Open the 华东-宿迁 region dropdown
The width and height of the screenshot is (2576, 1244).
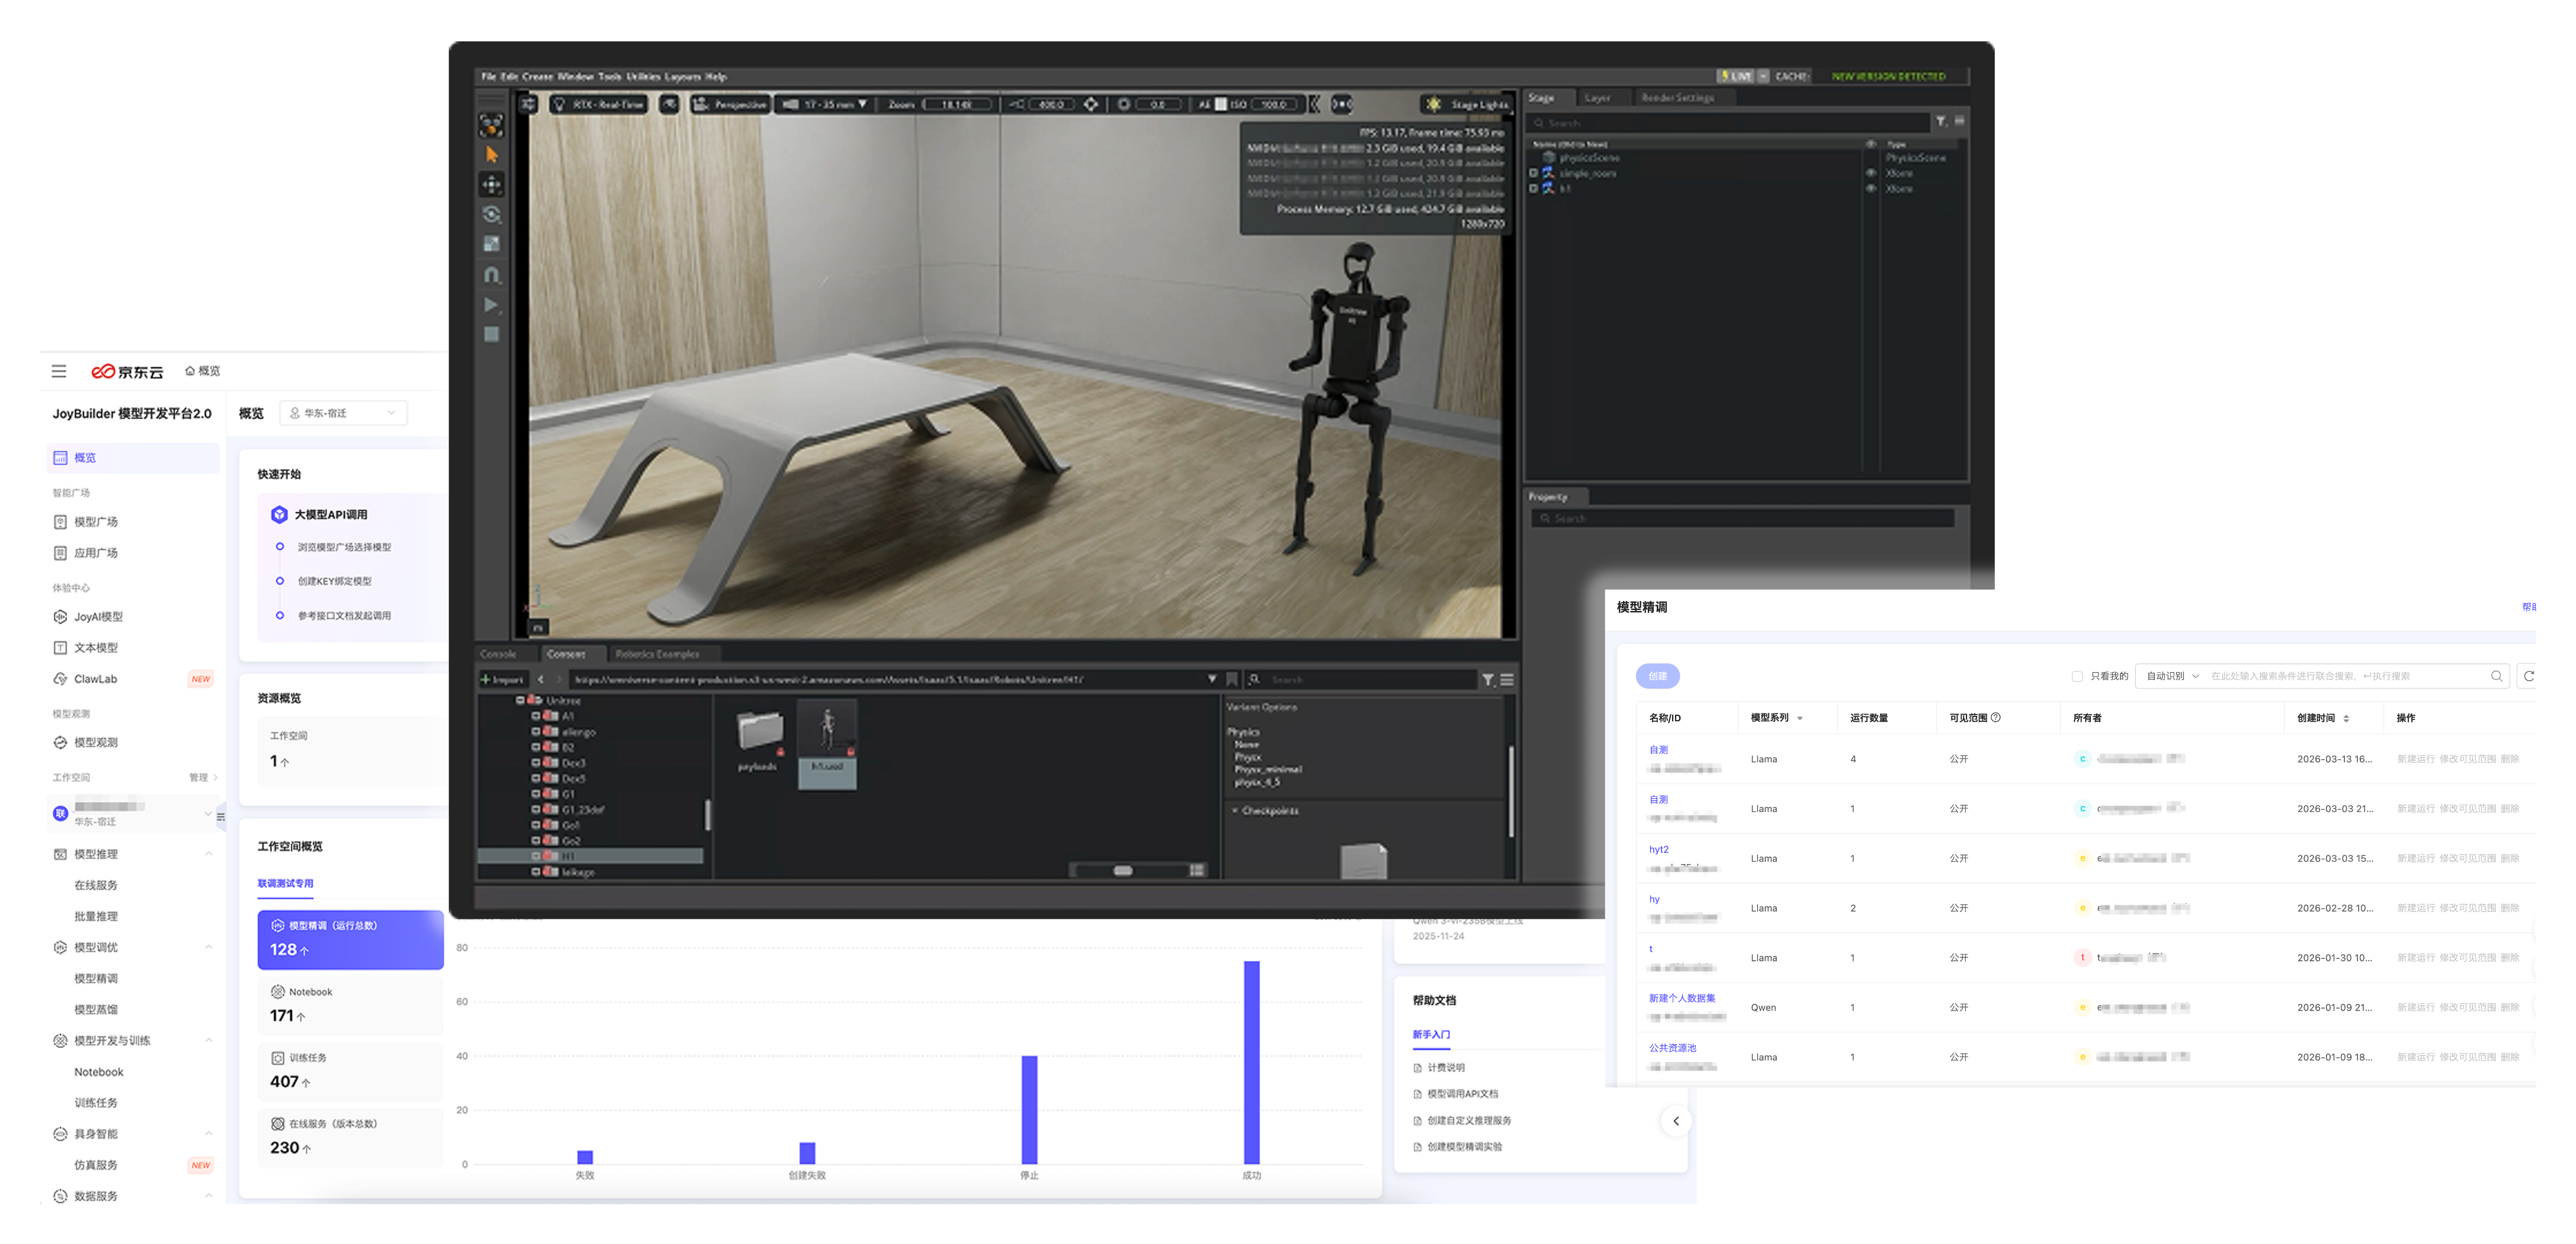point(343,413)
